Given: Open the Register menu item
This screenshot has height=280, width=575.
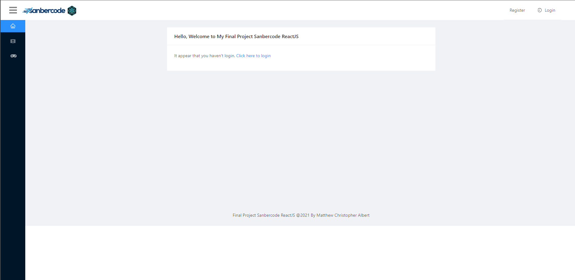Looking at the screenshot, I should [517, 10].
